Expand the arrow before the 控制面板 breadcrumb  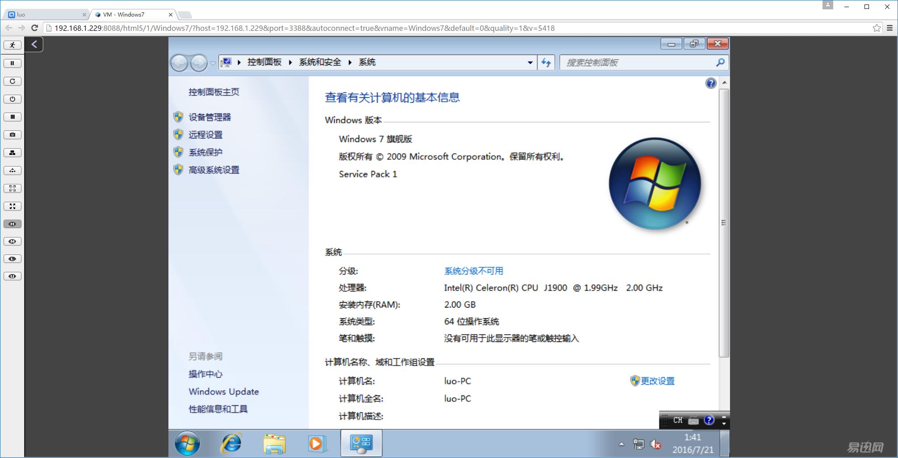tap(239, 62)
